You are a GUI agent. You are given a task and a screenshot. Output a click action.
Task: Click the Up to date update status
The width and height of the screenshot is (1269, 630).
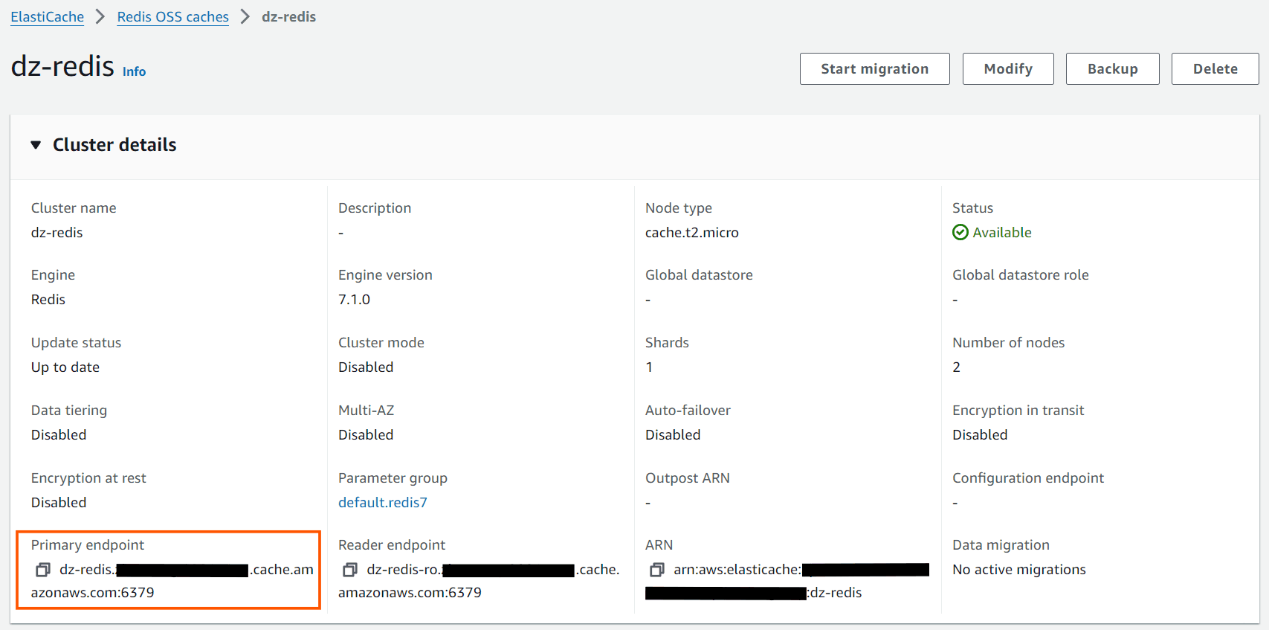[65, 367]
